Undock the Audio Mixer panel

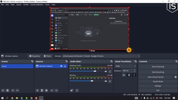click(x=112, y=61)
